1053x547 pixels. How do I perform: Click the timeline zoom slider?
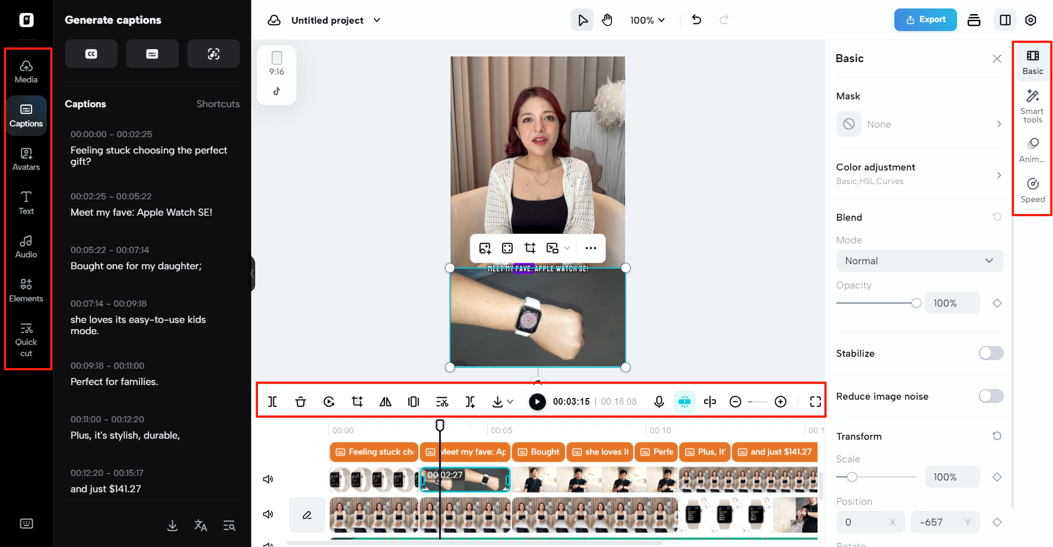pos(758,401)
